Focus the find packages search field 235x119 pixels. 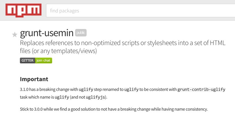coord(141,11)
